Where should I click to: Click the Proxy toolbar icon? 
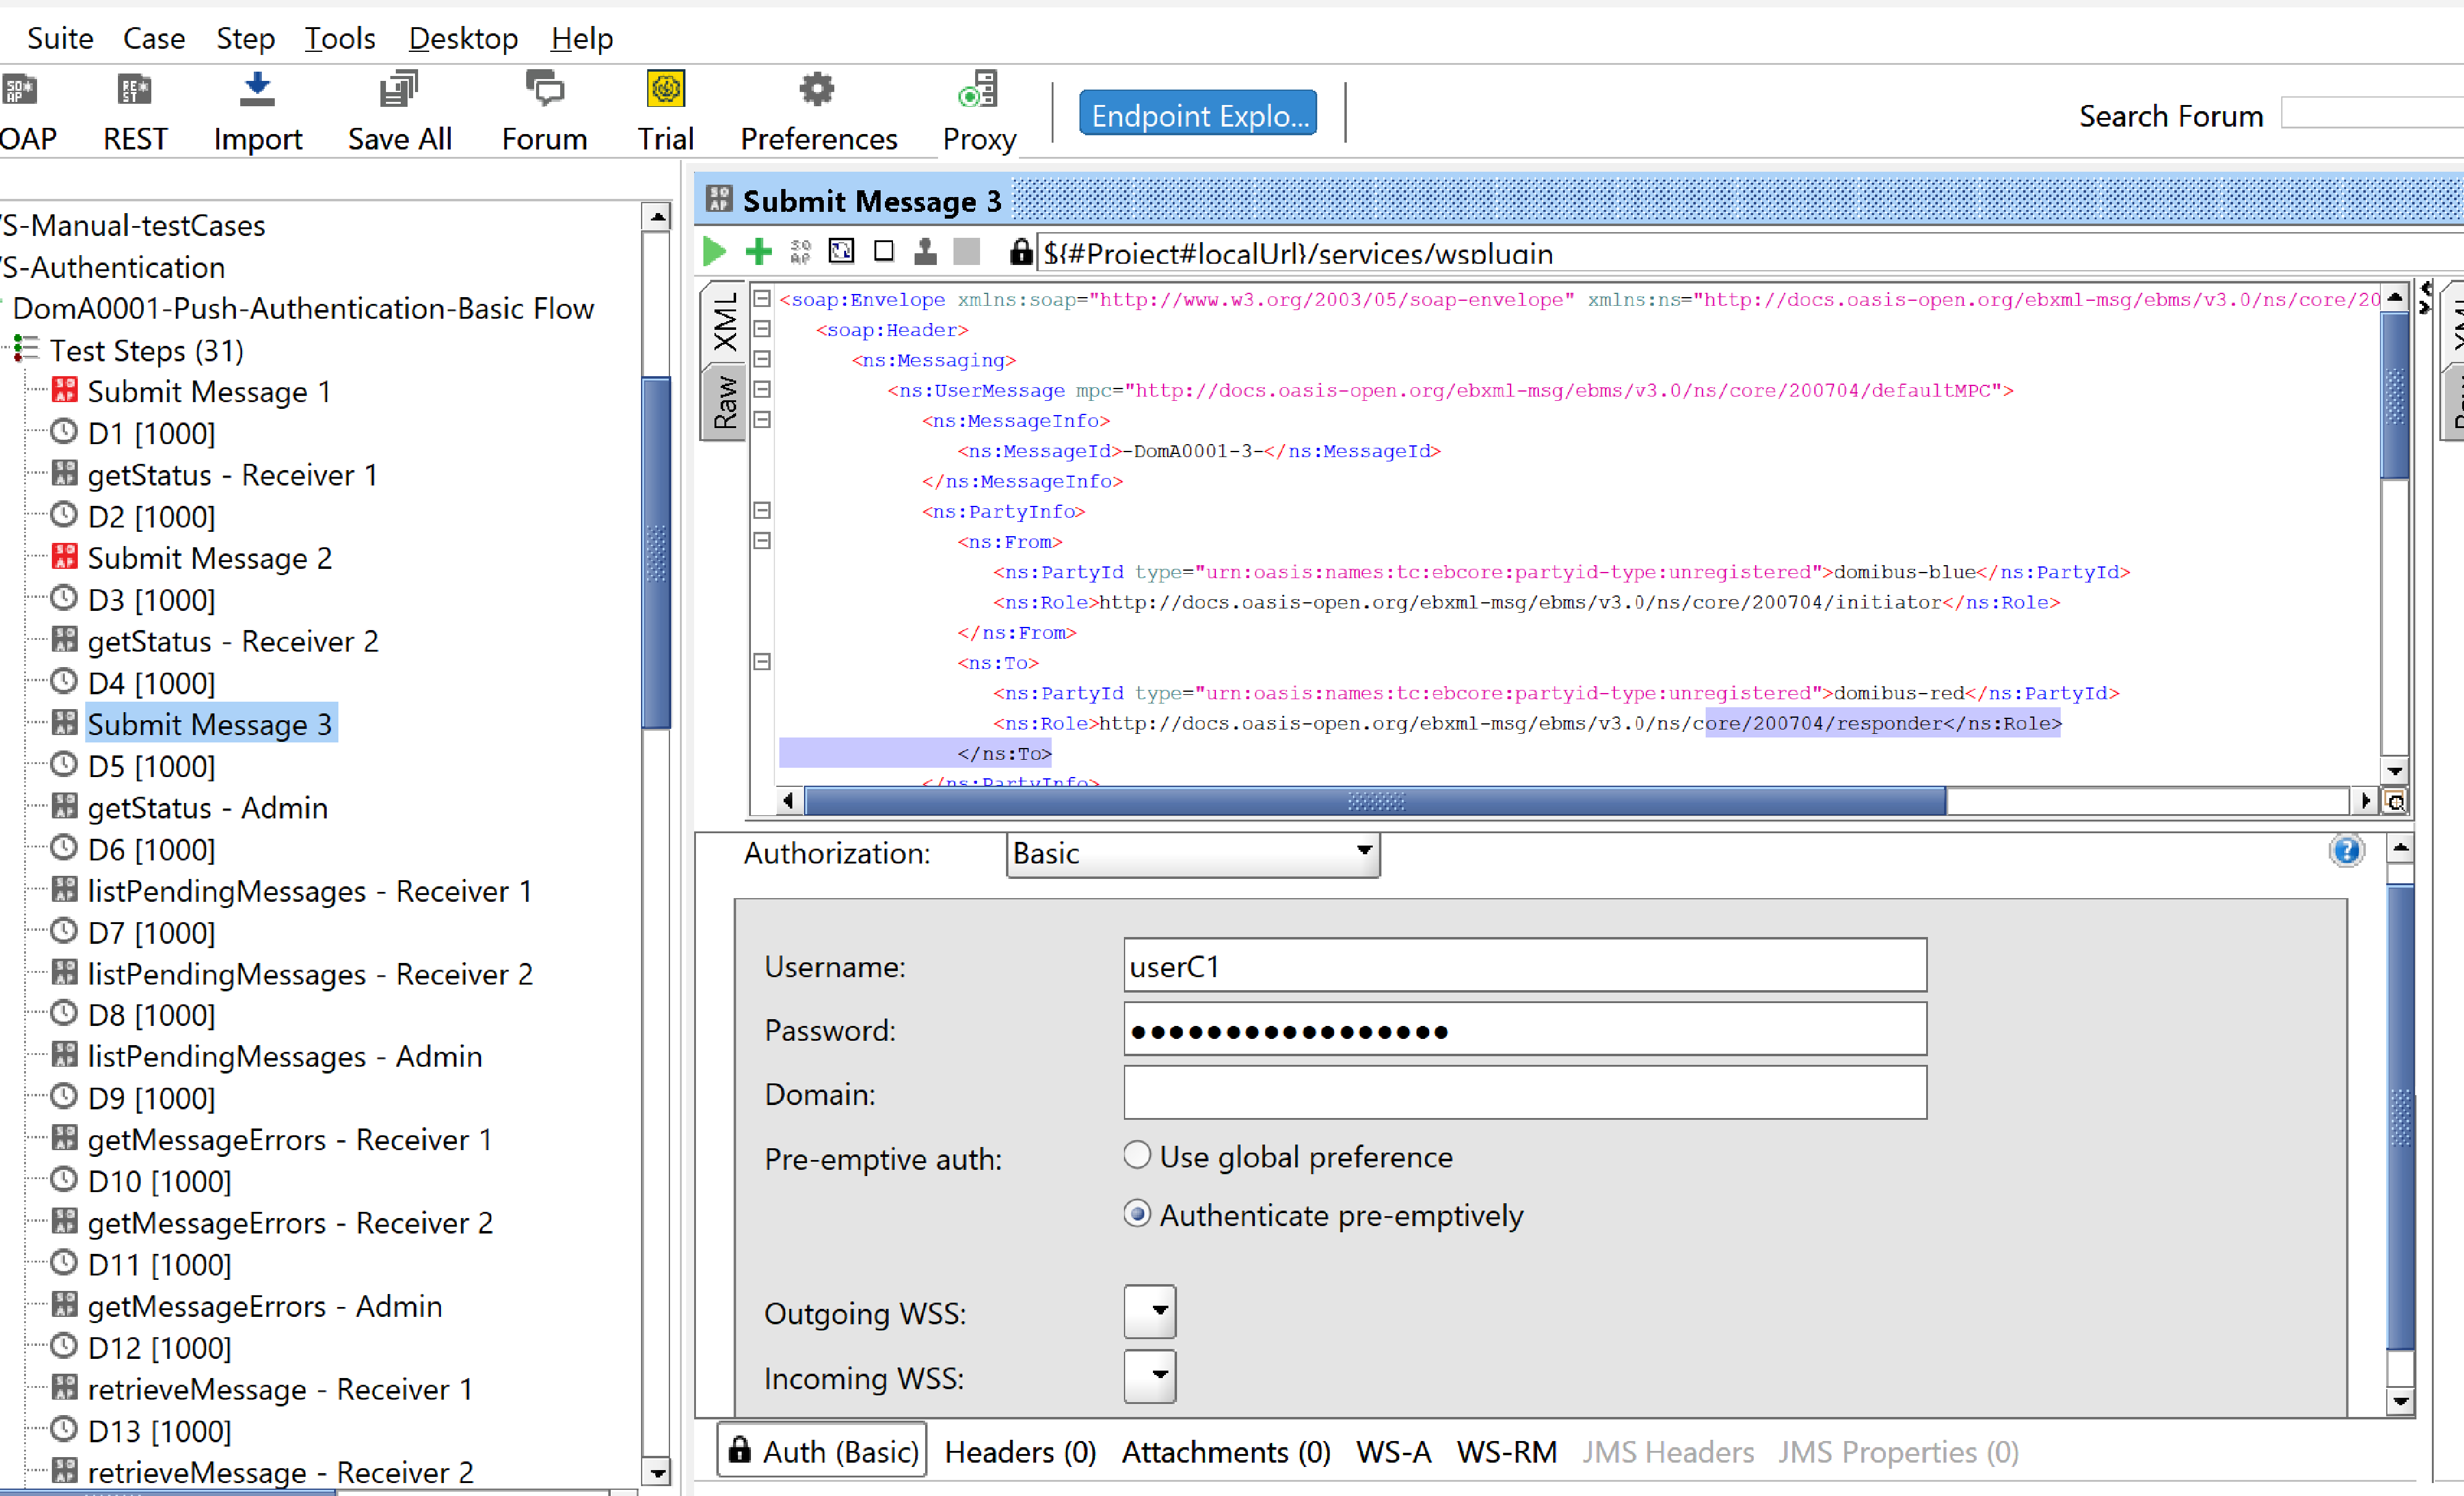click(x=979, y=112)
